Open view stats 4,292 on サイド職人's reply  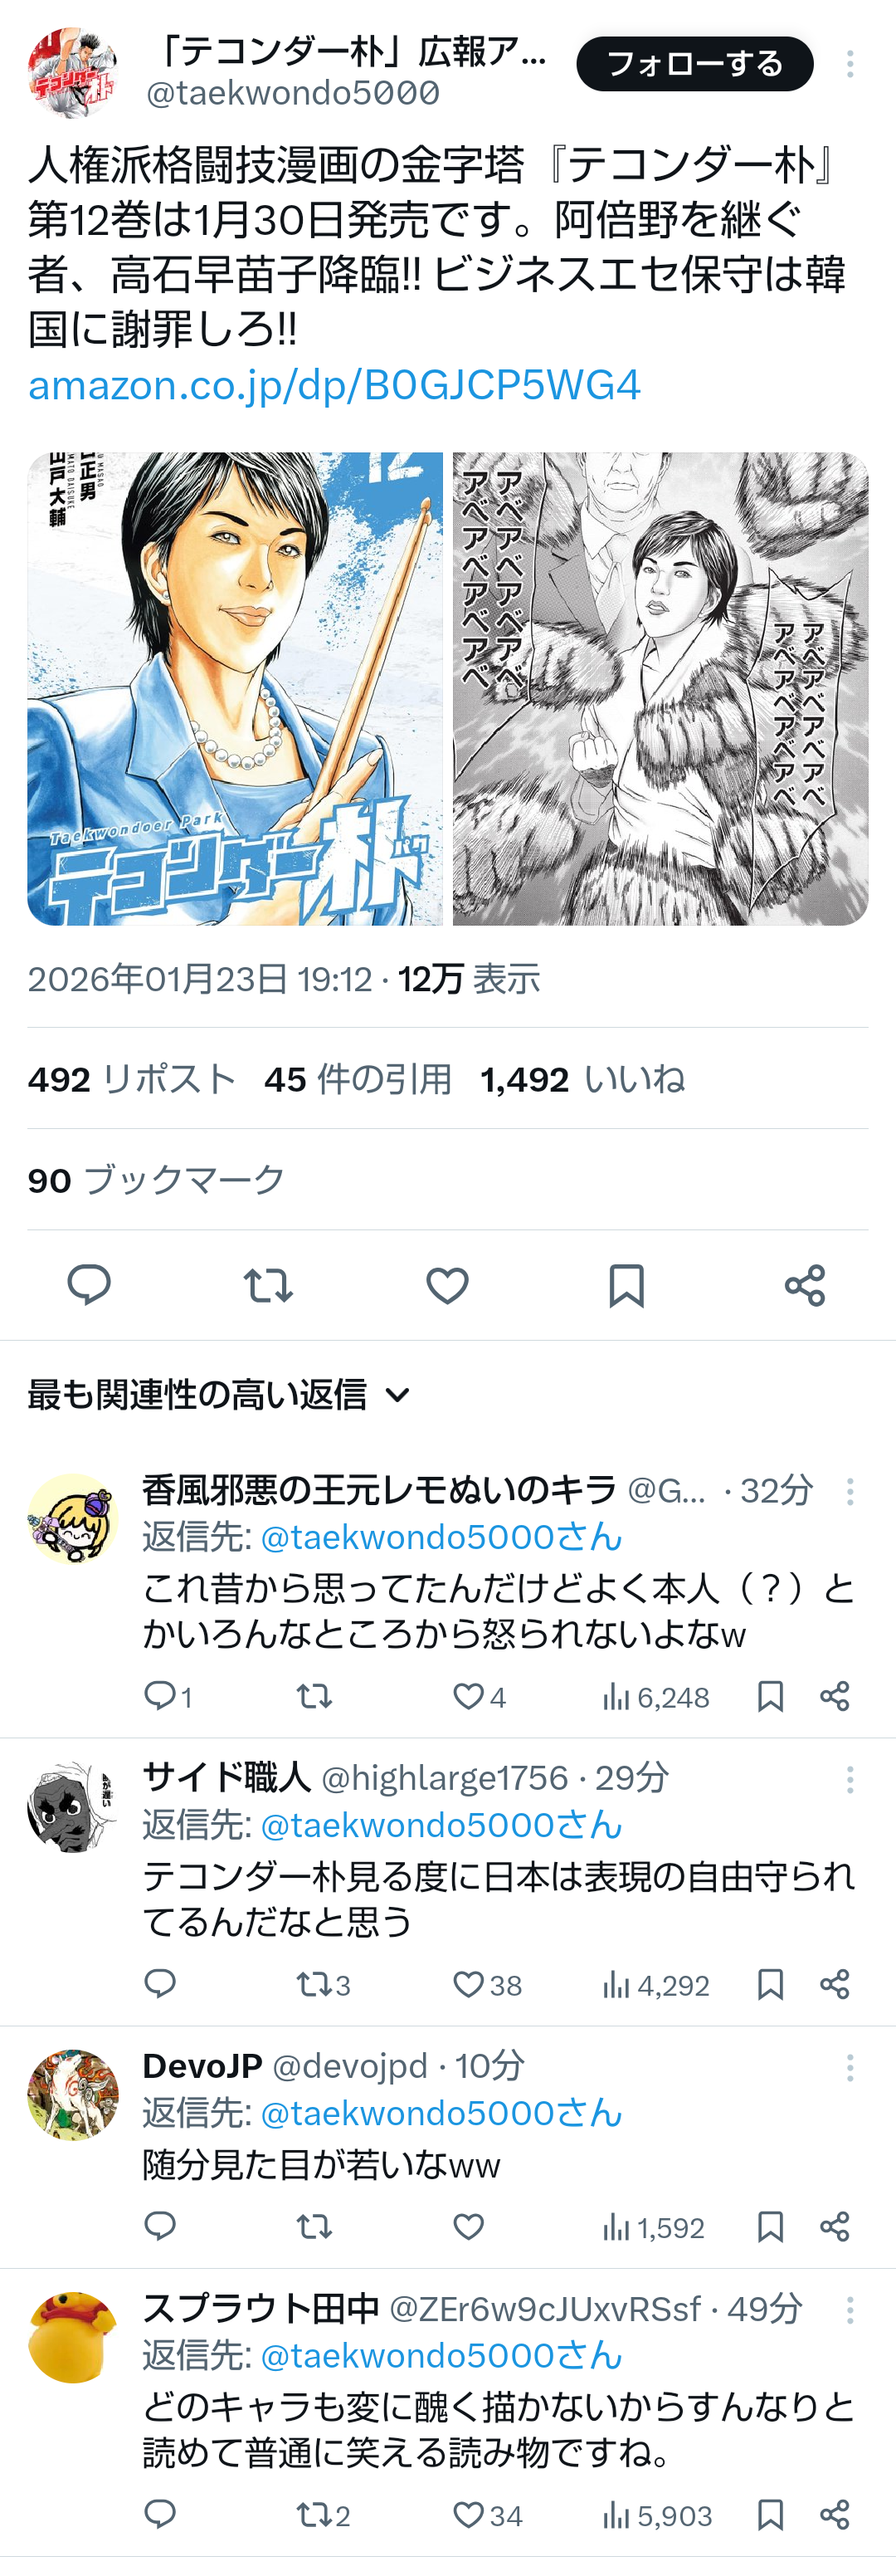(x=656, y=1985)
